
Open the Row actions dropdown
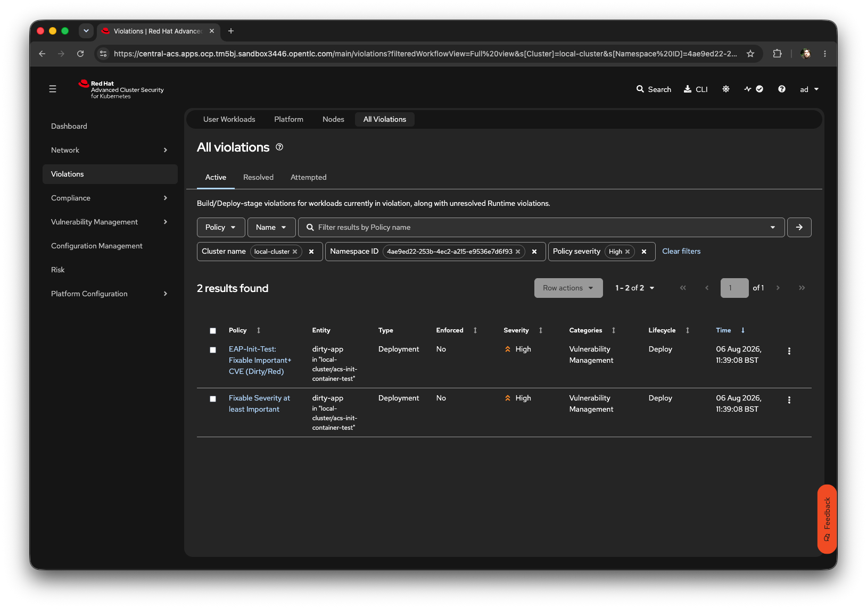tap(568, 288)
